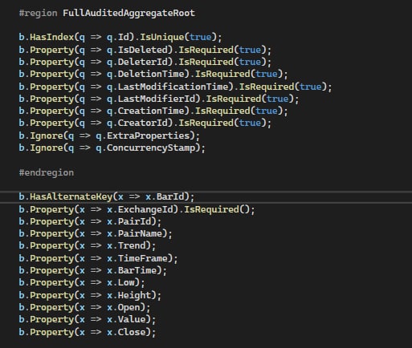
Task: Select the q.DeletionTime IsRequired line
Action: pyautogui.click(x=153, y=74)
